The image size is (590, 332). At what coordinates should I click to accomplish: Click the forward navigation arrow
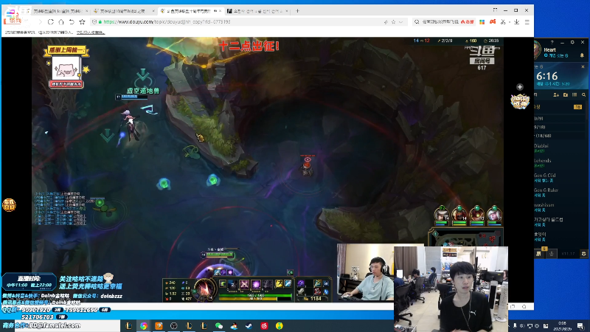click(x=40, y=22)
